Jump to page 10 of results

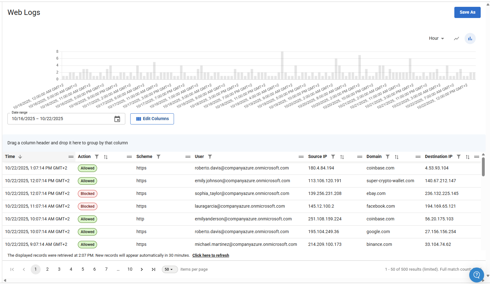(130, 269)
